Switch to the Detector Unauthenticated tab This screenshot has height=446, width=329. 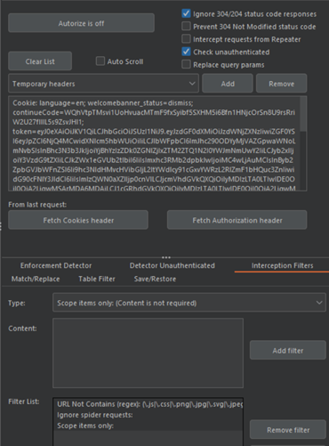(x=173, y=265)
